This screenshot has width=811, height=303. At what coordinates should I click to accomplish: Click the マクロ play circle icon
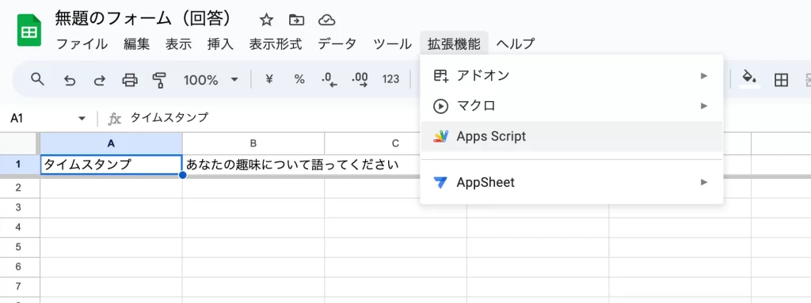(440, 106)
